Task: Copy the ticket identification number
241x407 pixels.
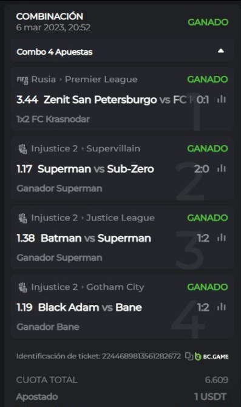Action: click(189, 356)
